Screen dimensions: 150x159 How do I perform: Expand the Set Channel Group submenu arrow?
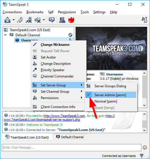pyautogui.click(x=82, y=91)
